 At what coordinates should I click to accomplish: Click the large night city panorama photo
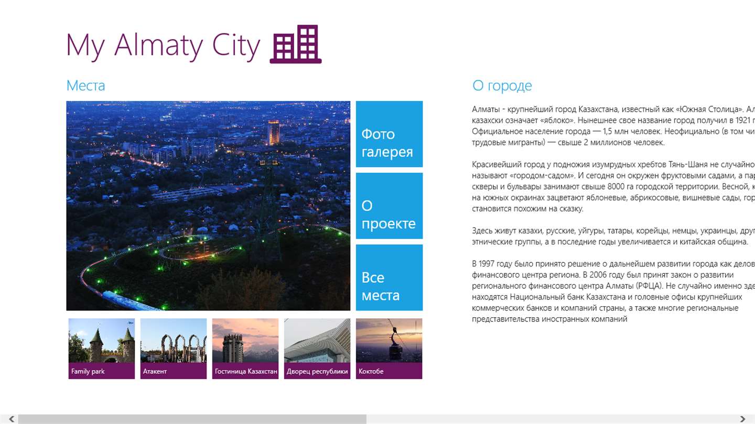pos(208,206)
